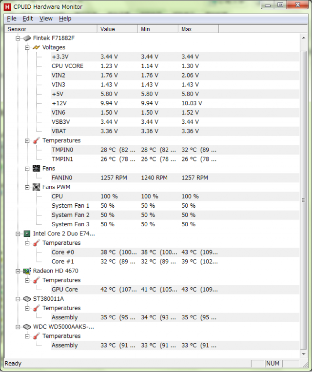Click the thermometer icon under Intel Core 2 Duo
Viewport: 312px width, 372px height.
[x=36, y=243]
